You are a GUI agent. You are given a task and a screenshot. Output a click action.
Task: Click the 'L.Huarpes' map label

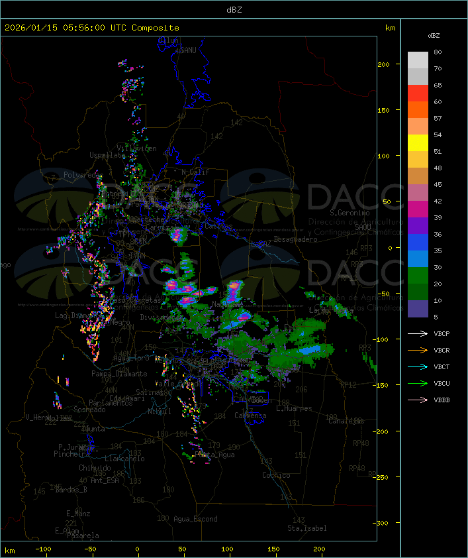(x=294, y=408)
